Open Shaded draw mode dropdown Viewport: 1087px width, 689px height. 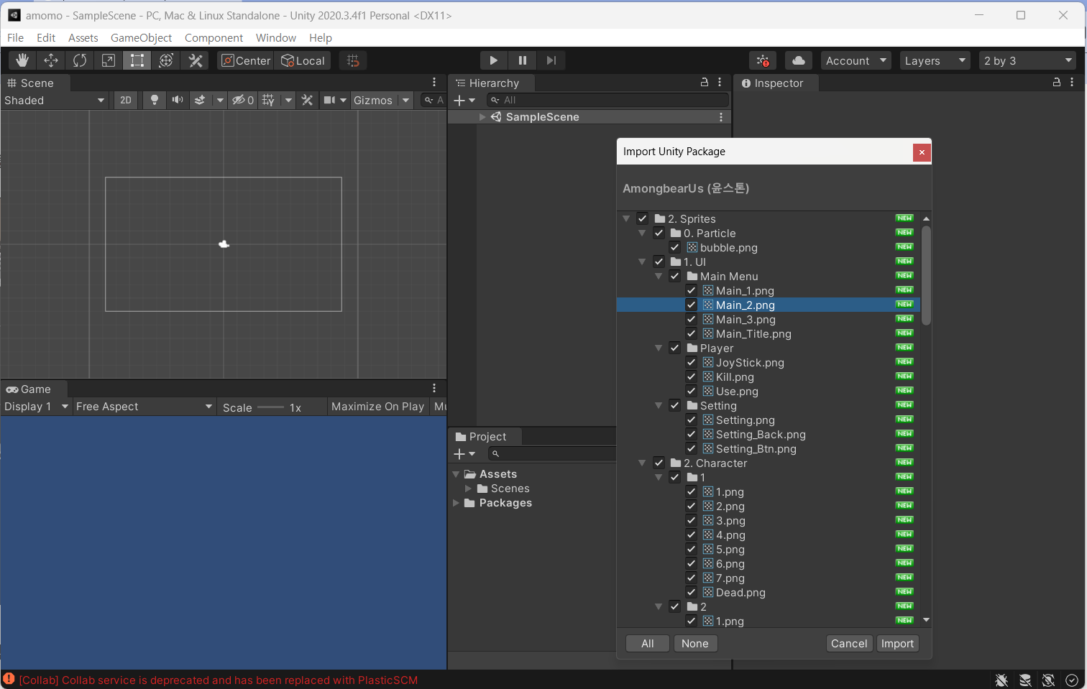coord(55,100)
